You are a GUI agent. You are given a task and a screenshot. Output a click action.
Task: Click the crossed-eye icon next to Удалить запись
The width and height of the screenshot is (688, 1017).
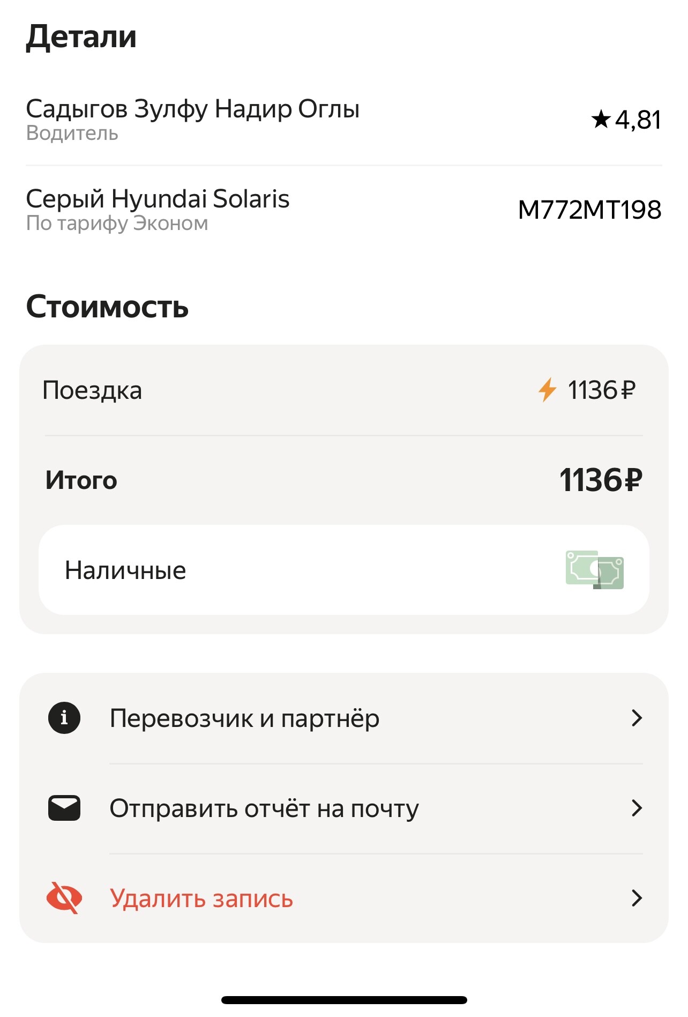pyautogui.click(x=64, y=899)
